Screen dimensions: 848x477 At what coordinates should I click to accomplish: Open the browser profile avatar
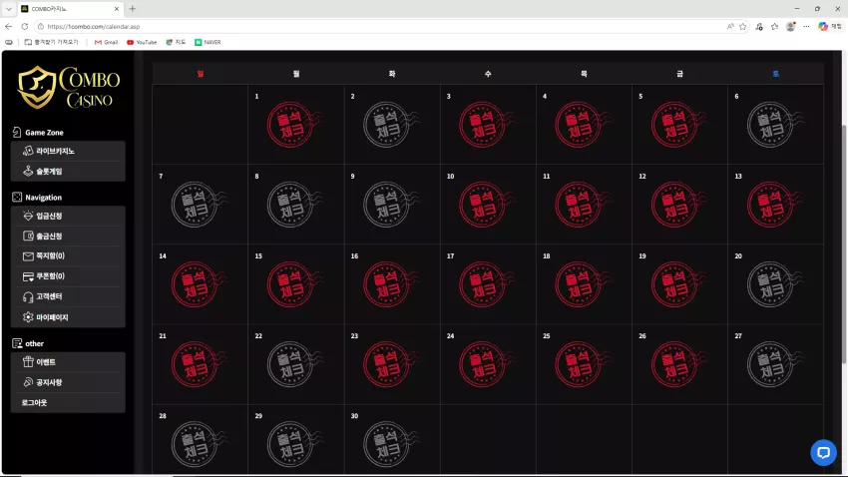point(791,27)
